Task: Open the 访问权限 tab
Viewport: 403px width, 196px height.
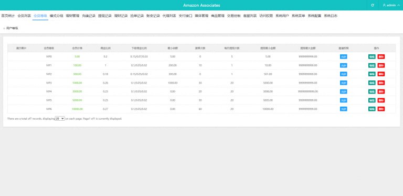Action: (266, 16)
